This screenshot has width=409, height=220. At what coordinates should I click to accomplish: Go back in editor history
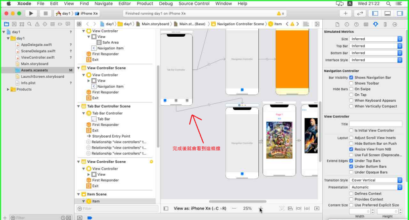click(x=87, y=24)
